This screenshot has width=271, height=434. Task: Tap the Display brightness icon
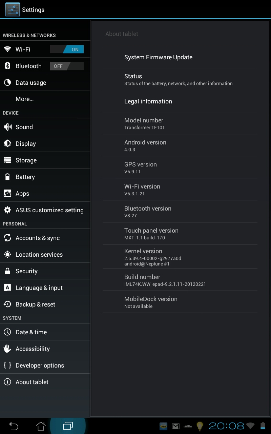pos(7,143)
